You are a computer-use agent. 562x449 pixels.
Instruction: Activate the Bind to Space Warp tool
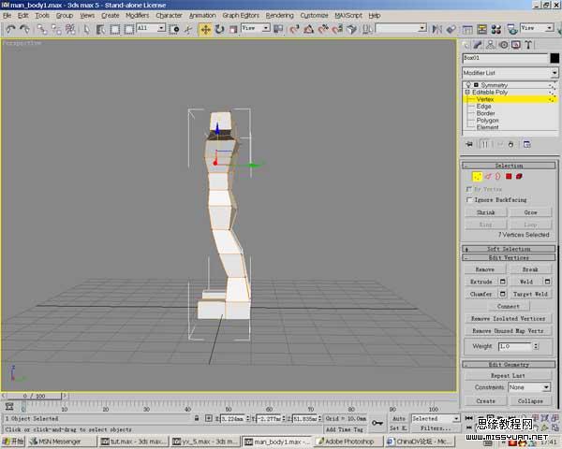(70, 29)
